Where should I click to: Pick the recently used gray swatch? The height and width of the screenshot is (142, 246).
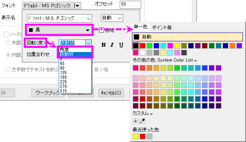[x=149, y=136]
